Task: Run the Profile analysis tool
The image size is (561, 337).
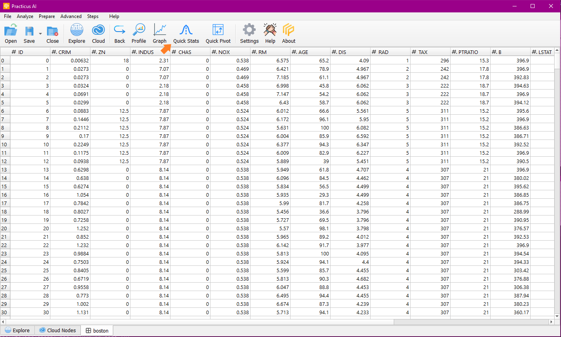Action: [139, 34]
